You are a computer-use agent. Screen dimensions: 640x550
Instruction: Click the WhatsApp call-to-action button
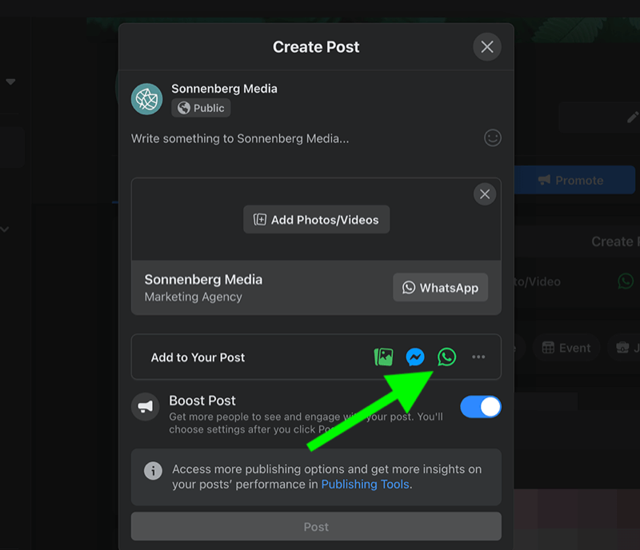pyautogui.click(x=441, y=288)
